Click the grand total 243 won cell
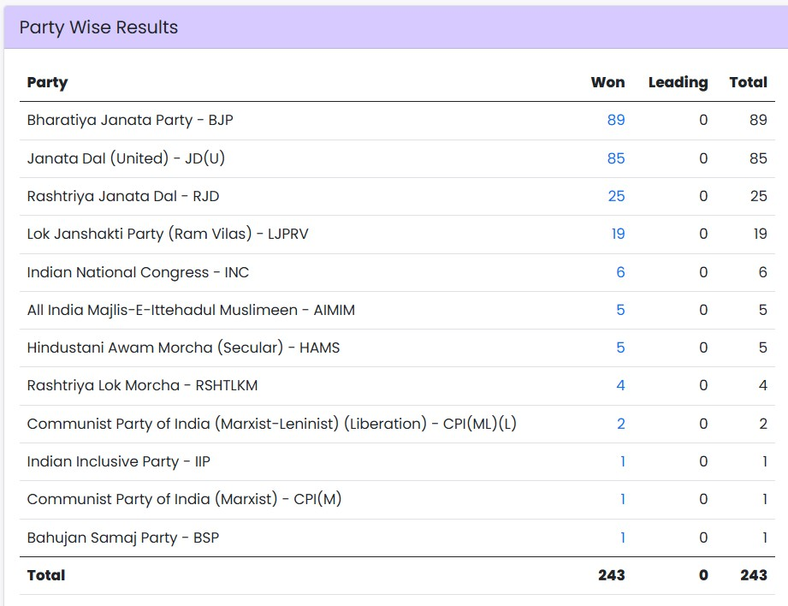Image resolution: width=788 pixels, height=606 pixels. (x=612, y=575)
